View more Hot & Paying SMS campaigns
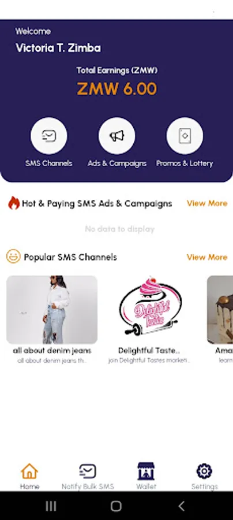Screen dimensions: 233x520 click(207, 203)
